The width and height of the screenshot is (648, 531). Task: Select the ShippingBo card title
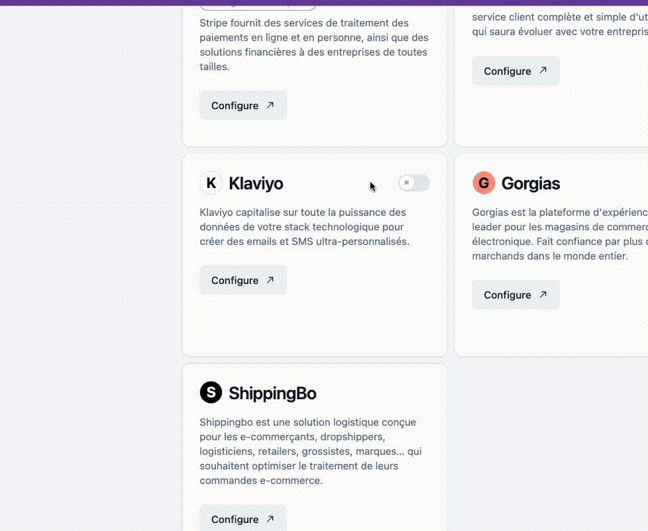point(273,393)
